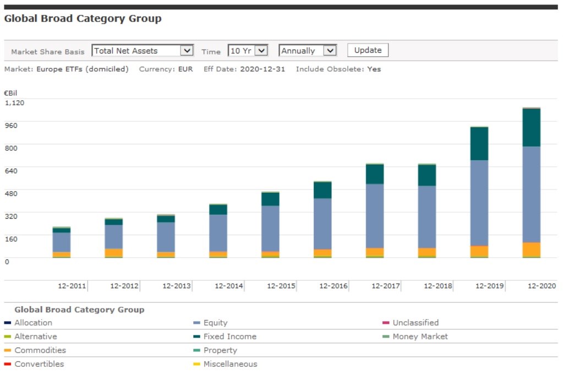Screen dimensions: 563x374
Task: Open the Annually frequency dropdown
Action: coord(308,51)
